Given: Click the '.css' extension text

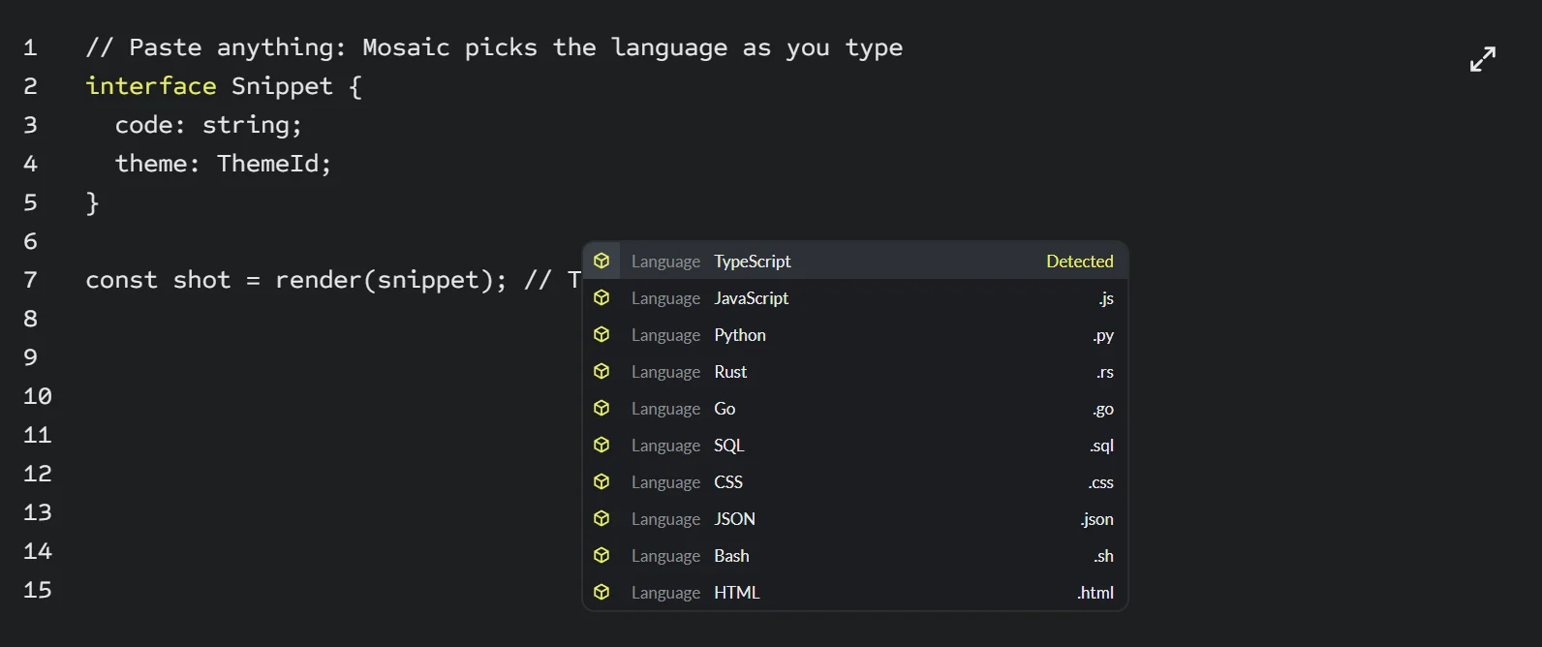Looking at the screenshot, I should (x=1101, y=482).
